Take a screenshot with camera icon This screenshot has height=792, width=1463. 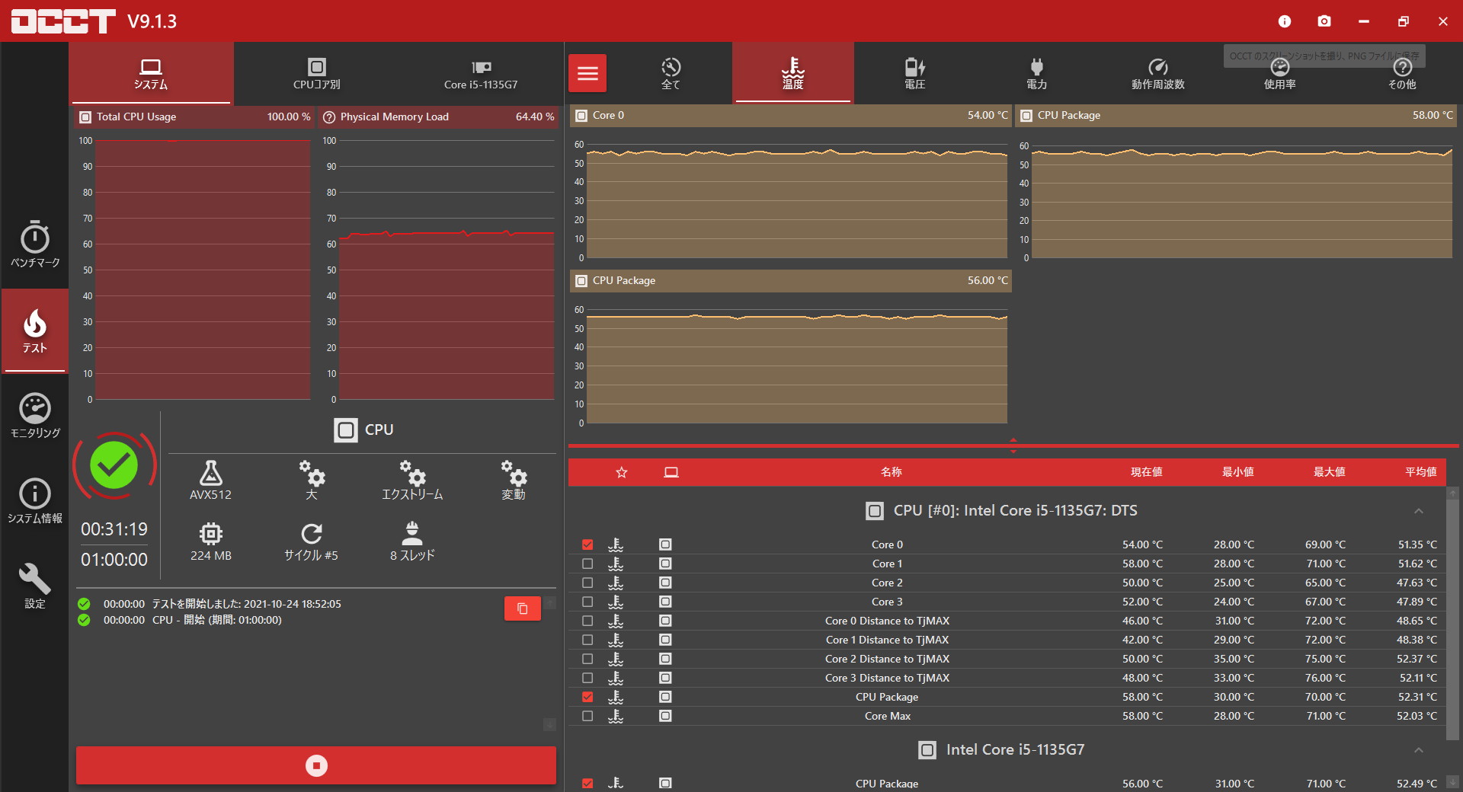click(x=1324, y=21)
